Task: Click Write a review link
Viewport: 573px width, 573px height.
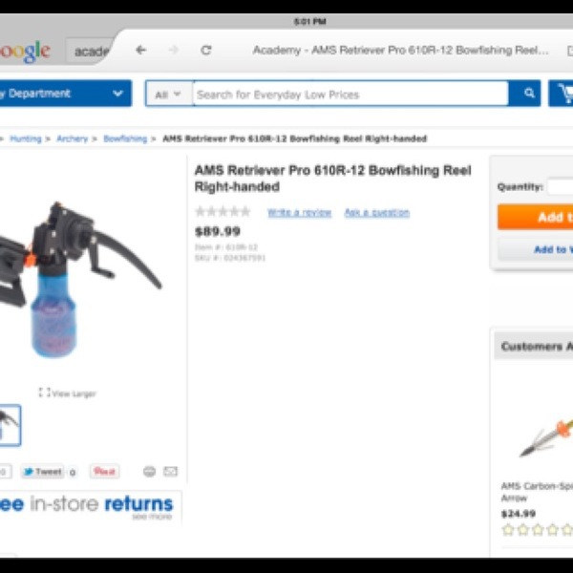Action: (299, 213)
